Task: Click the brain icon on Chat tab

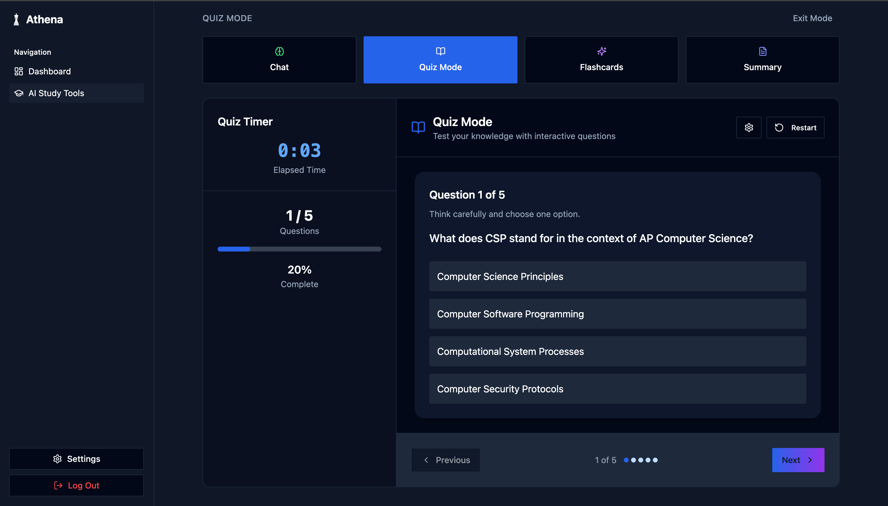Action: tap(279, 51)
